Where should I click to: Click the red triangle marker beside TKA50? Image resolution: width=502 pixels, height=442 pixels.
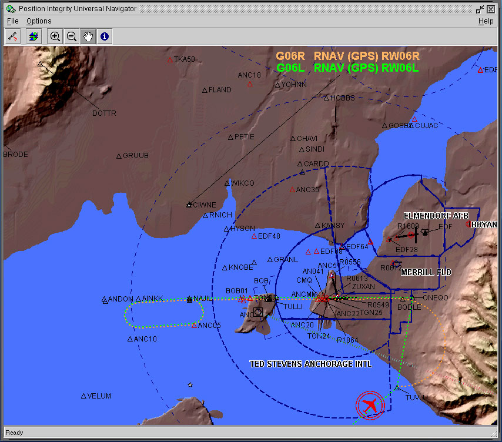[170, 59]
